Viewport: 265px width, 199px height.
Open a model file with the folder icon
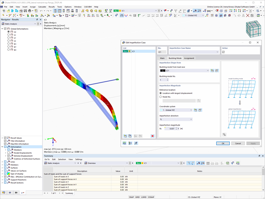point(8,11)
